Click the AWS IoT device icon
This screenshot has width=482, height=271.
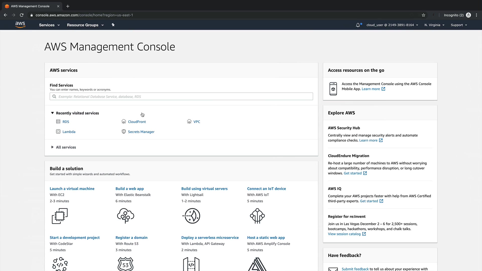point(257,216)
